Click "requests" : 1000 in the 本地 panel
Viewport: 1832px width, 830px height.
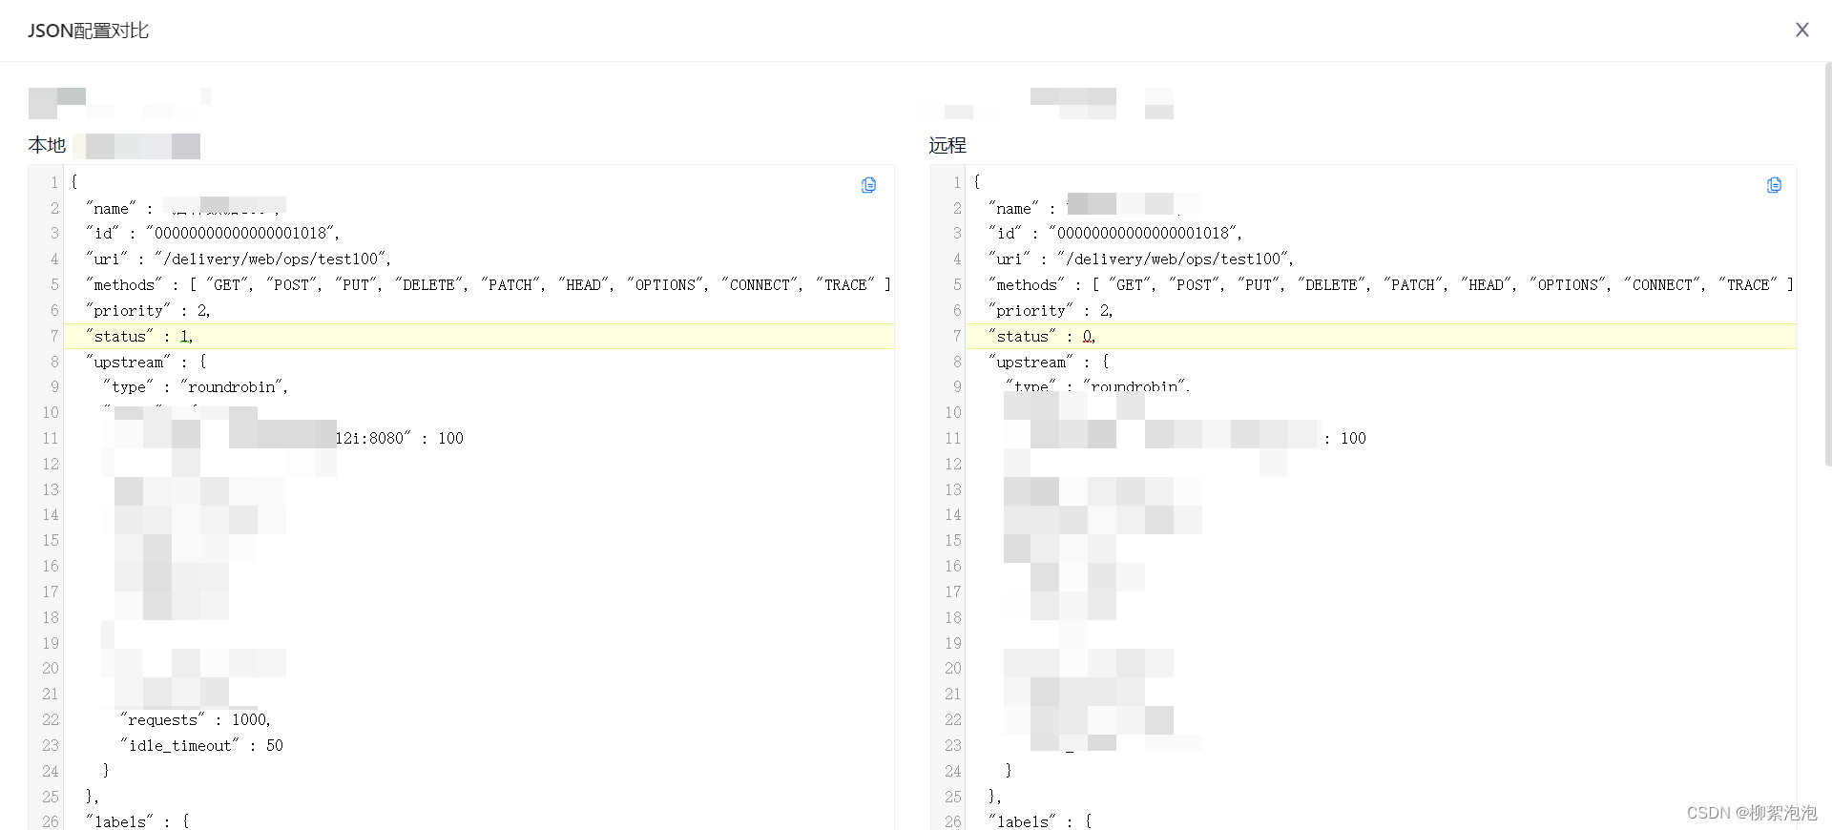click(x=196, y=719)
